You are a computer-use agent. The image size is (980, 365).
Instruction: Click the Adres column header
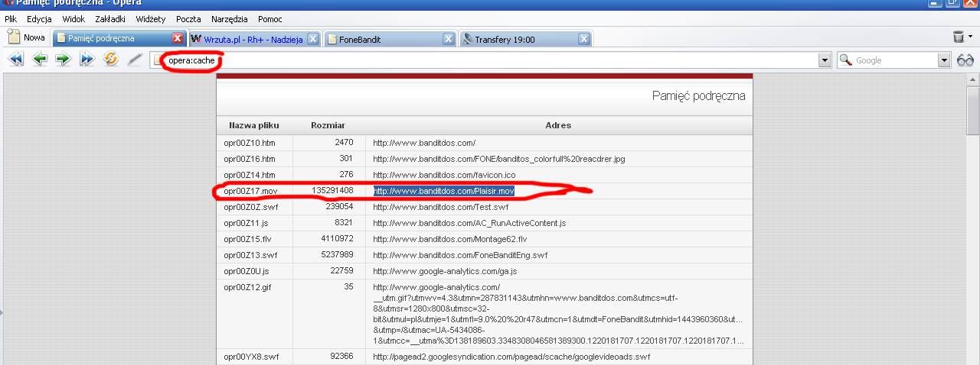(558, 125)
